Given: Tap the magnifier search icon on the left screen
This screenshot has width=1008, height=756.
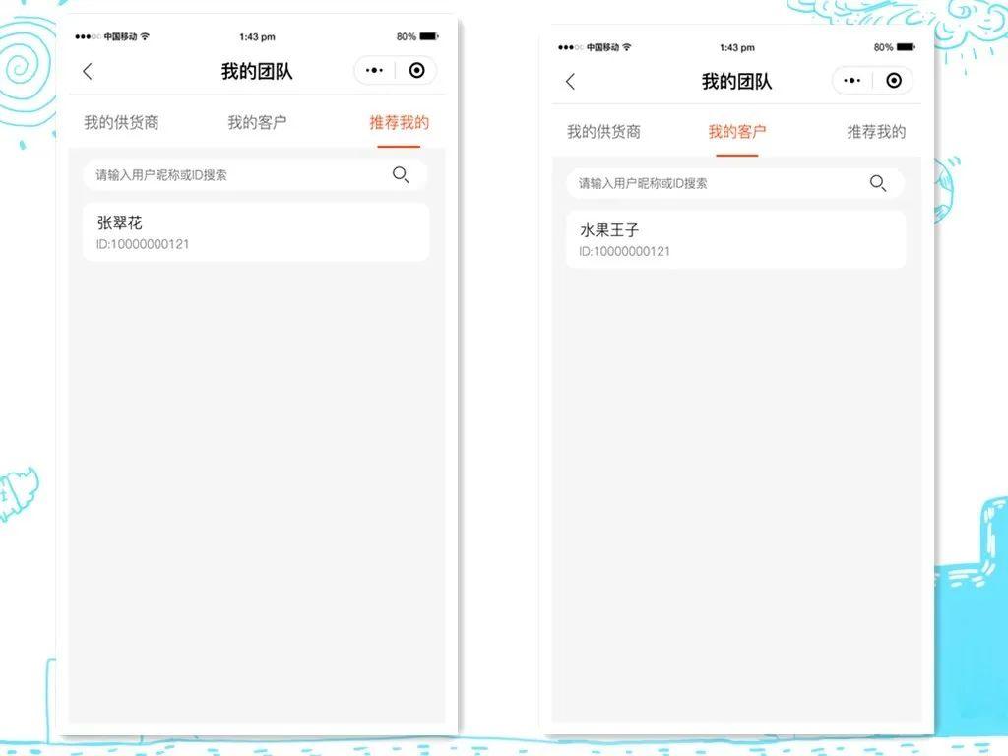Looking at the screenshot, I should [401, 174].
